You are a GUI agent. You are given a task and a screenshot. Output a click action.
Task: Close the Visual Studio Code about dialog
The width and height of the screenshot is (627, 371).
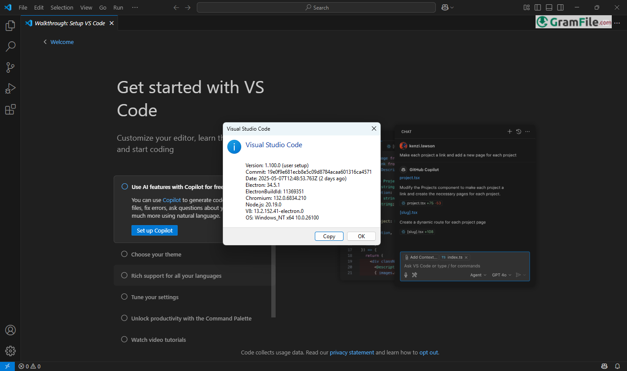(x=374, y=128)
